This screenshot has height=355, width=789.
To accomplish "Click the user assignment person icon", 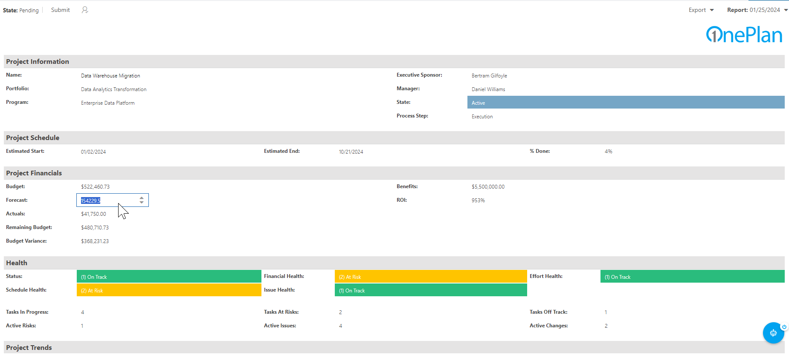I will pos(85,10).
